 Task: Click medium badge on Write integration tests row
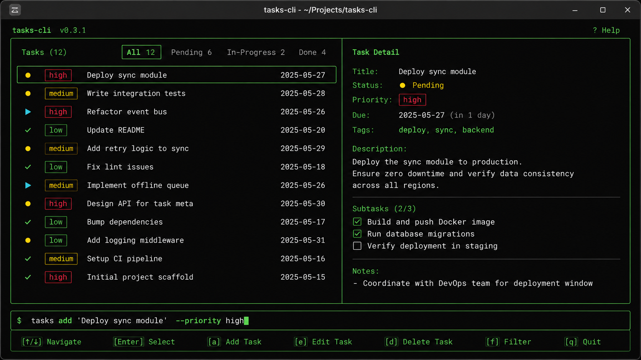point(61,94)
